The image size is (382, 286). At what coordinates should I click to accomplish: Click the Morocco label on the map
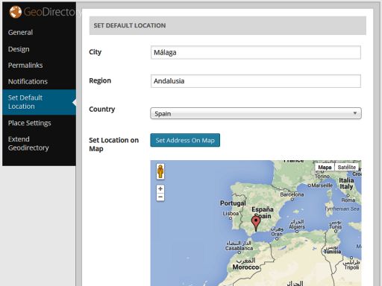(x=245, y=267)
